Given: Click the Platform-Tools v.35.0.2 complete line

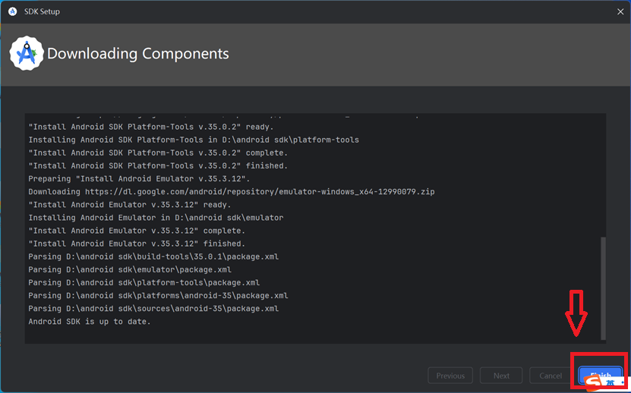Looking at the screenshot, I should tap(158, 152).
